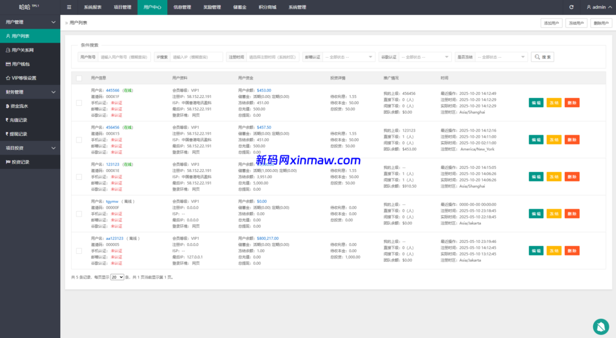
Task: Click the 用户账号 search input field
Action: (x=124, y=57)
